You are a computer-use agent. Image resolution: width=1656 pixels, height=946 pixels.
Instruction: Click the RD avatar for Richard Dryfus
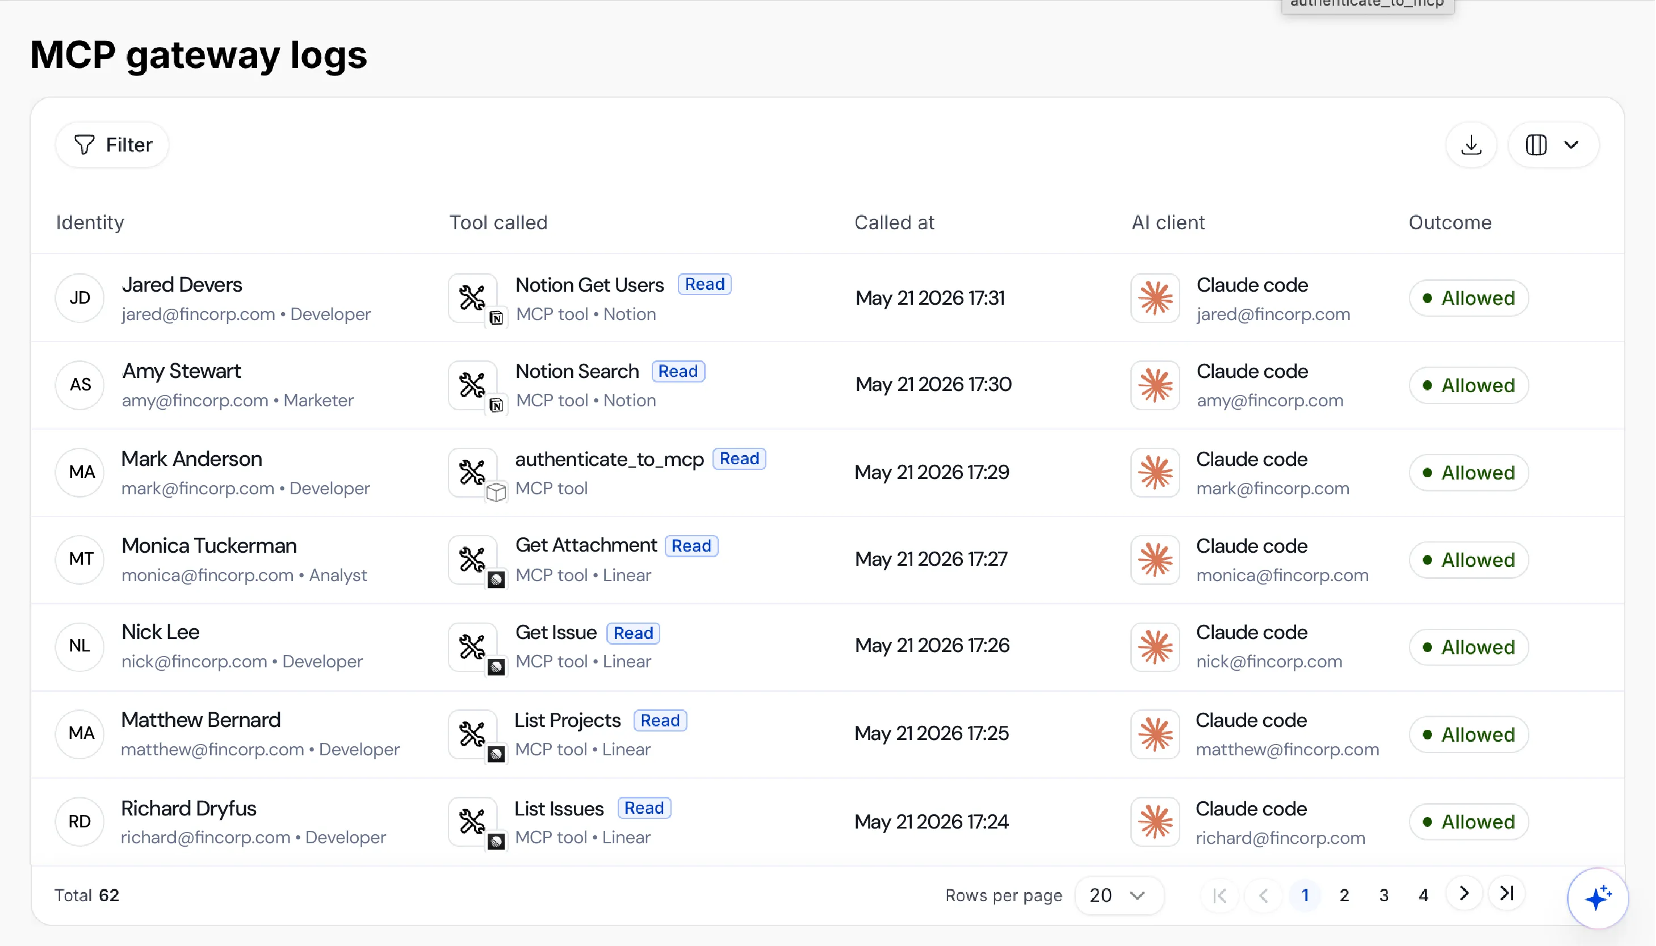tap(80, 821)
